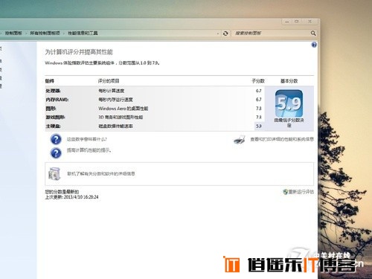Click the search magnifier icon
Viewport: 372px width, 279px height.
click(313, 33)
